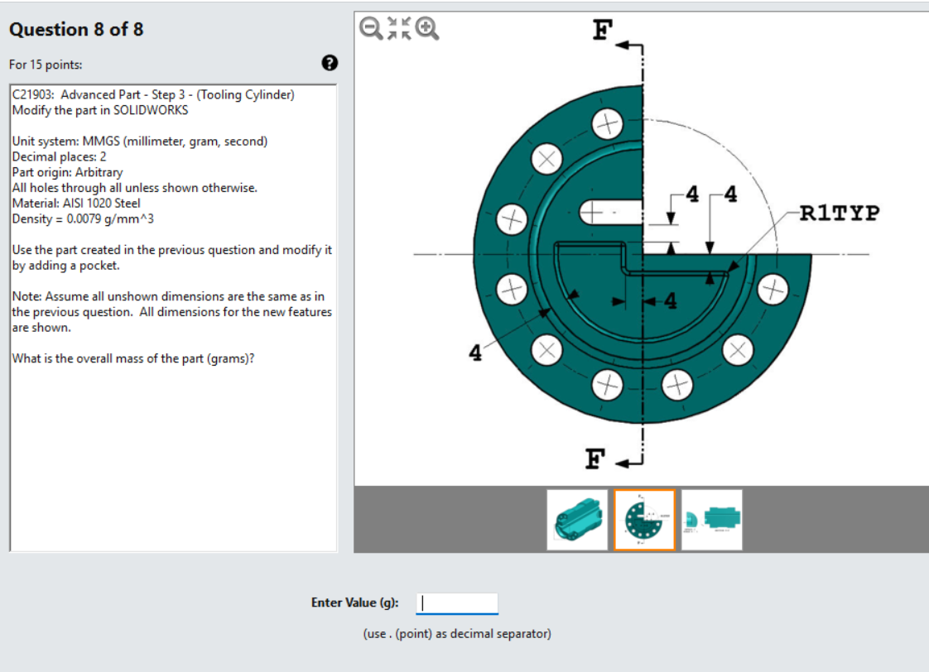929x672 pixels.
Task: Click the 4 mm pocket dimension in drawing
Action: (671, 300)
